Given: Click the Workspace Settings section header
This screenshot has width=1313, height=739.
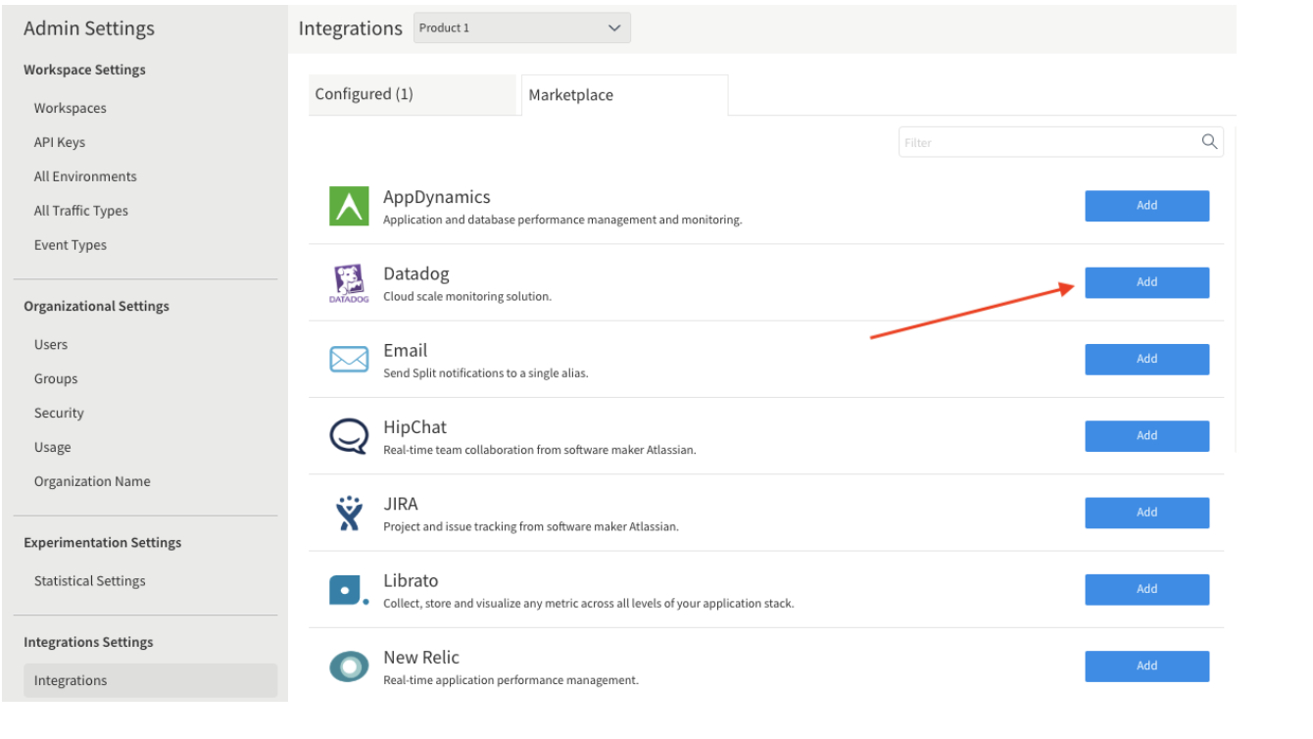Looking at the screenshot, I should pyautogui.click(x=84, y=70).
